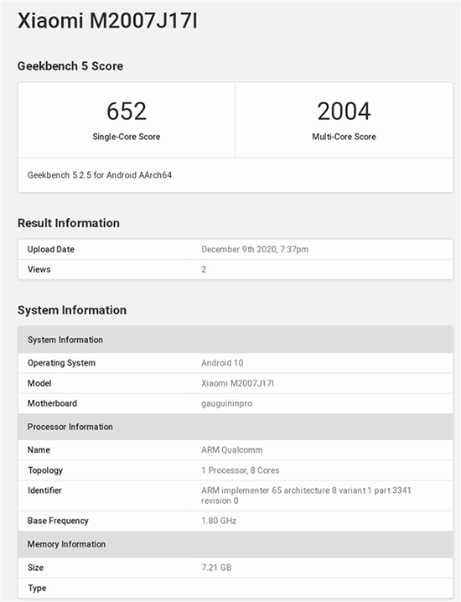Click the Views row value 2

click(x=204, y=269)
